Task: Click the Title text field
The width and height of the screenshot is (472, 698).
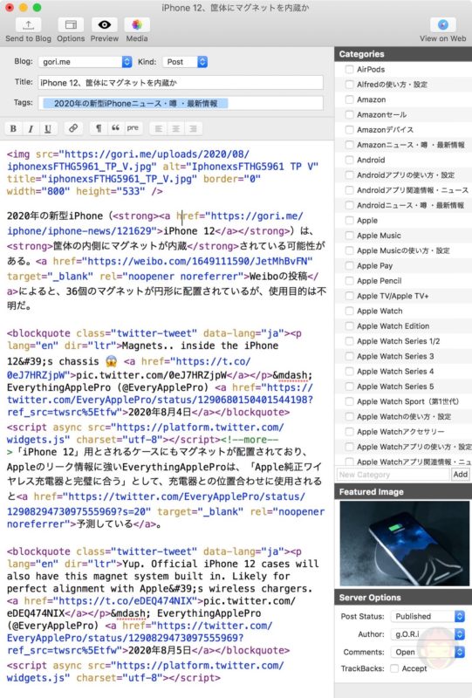Action: point(181,82)
